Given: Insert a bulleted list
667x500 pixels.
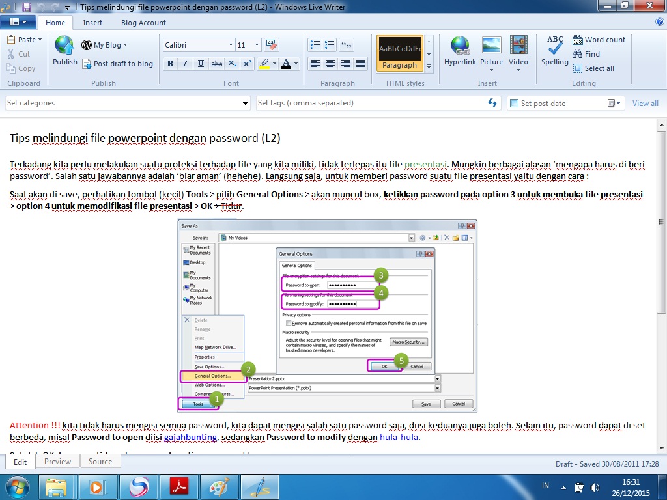Looking at the screenshot, I should (315, 45).
